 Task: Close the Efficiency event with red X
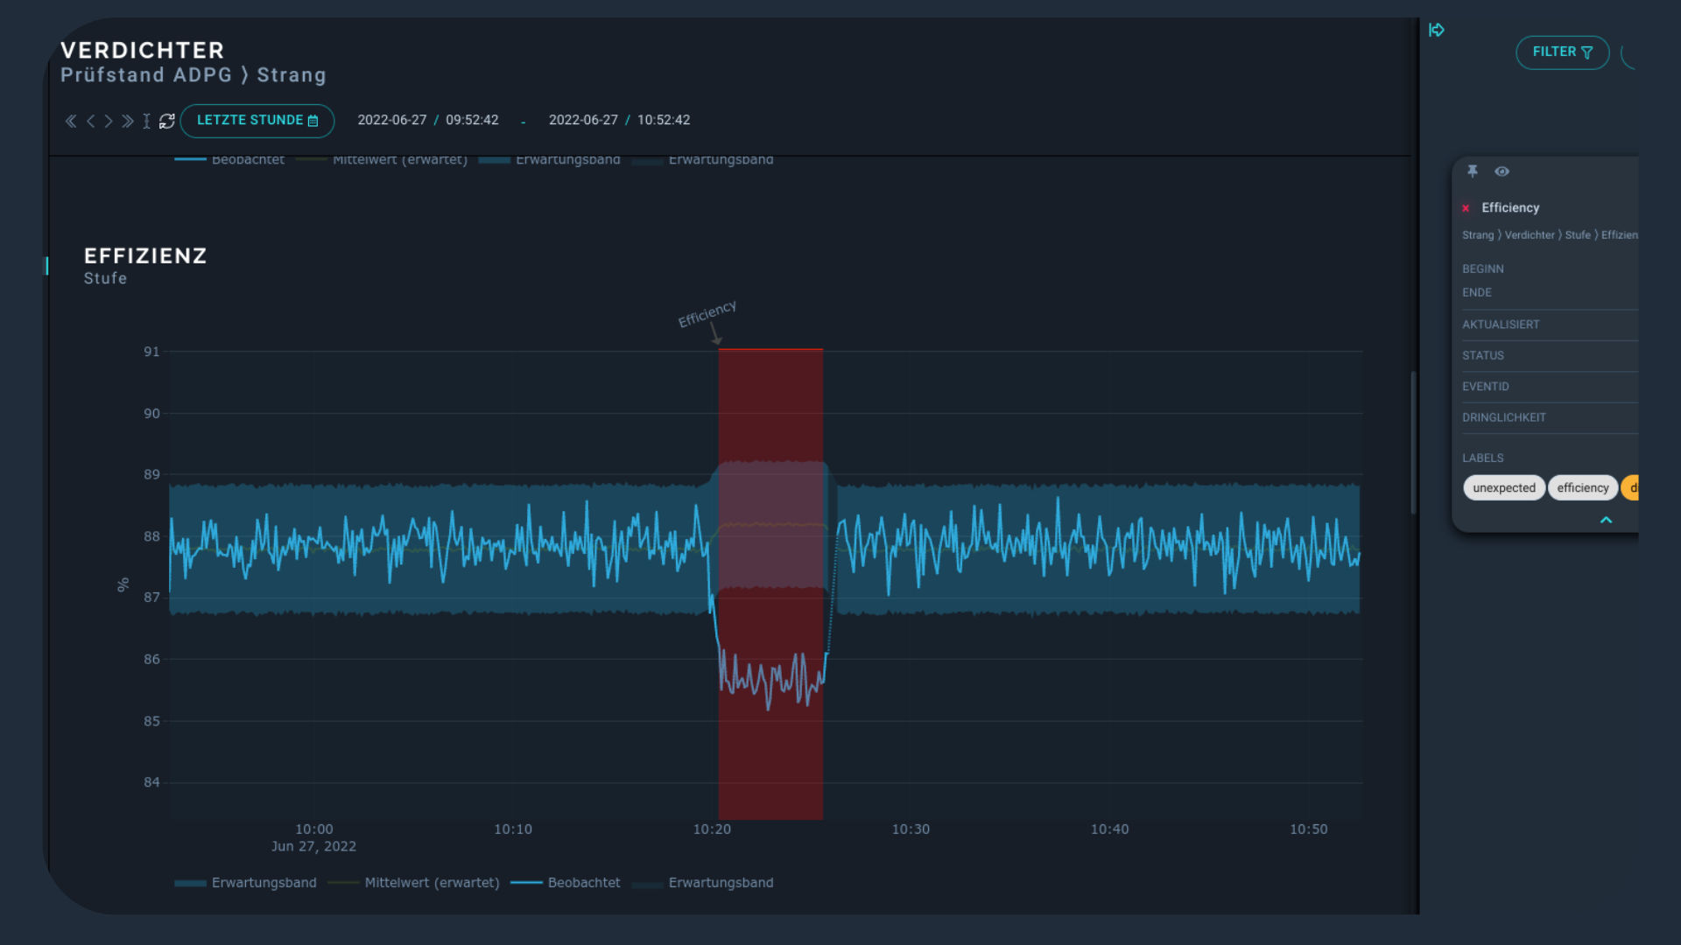[x=1466, y=208]
